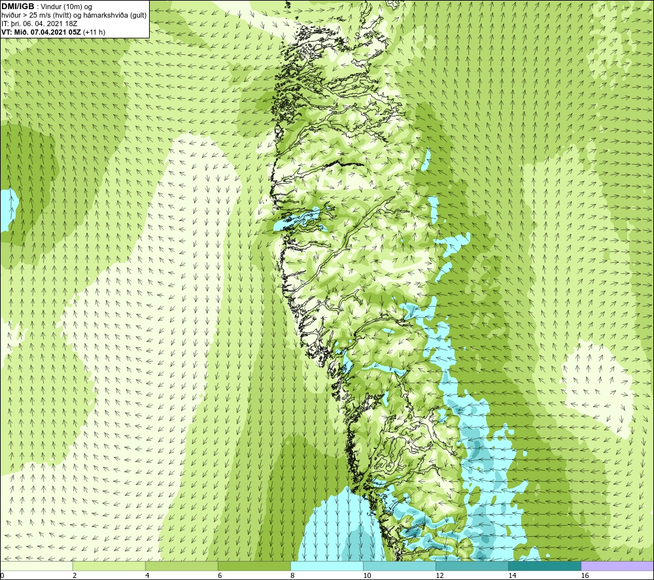
Task: Click the legend scale label "14"
Action: [x=512, y=576]
